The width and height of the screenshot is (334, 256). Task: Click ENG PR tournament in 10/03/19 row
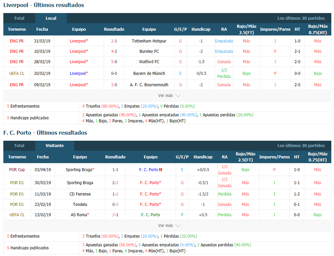(17, 51)
